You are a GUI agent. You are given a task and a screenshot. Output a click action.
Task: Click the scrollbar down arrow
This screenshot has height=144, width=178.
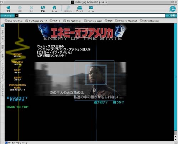[x=176, y=139]
